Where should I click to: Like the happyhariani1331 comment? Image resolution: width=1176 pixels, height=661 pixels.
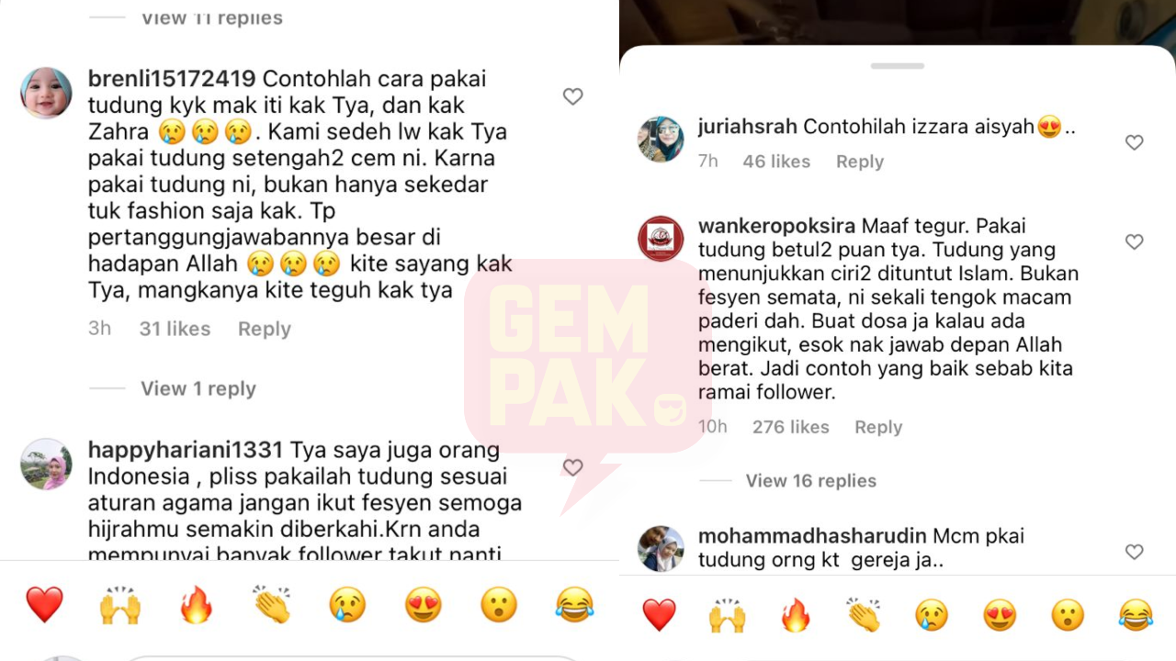click(x=572, y=468)
